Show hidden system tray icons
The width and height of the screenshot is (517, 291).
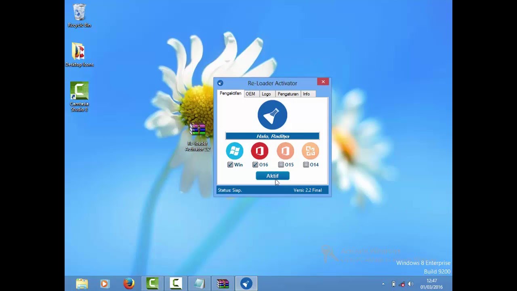(383, 284)
